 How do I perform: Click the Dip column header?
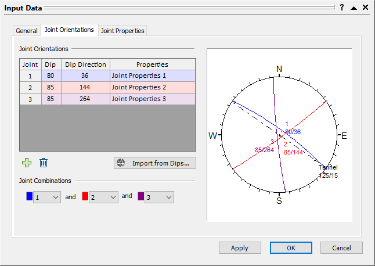[51, 64]
